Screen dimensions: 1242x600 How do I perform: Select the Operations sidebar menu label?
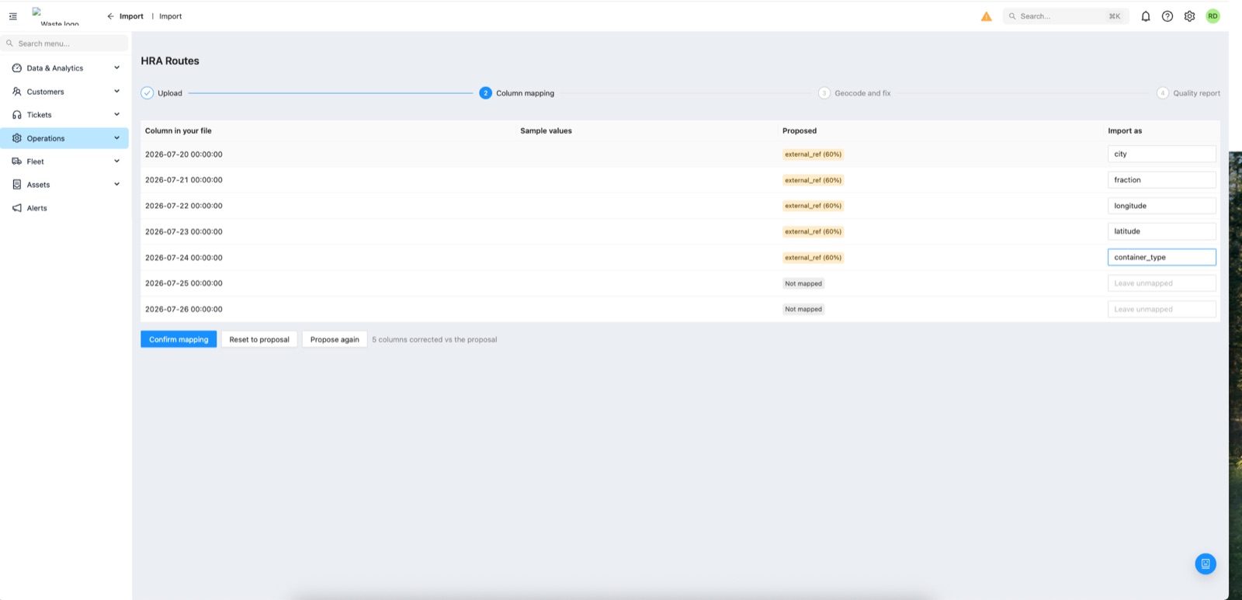point(46,138)
